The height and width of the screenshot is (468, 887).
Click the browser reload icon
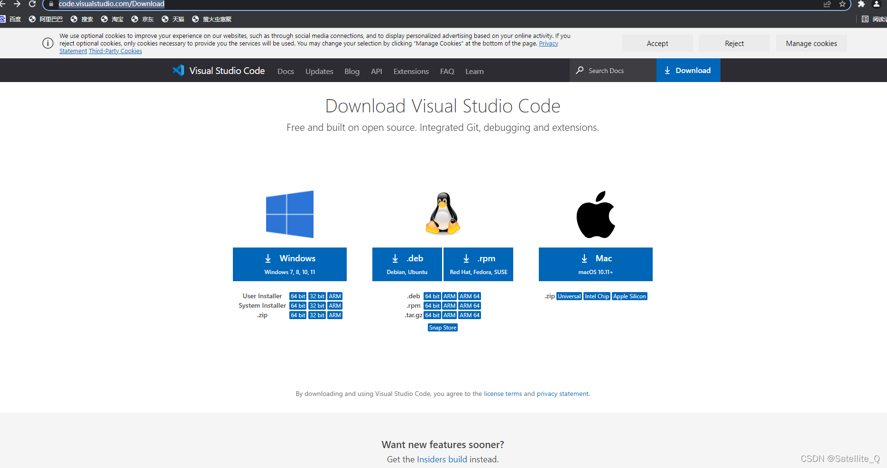(32, 4)
